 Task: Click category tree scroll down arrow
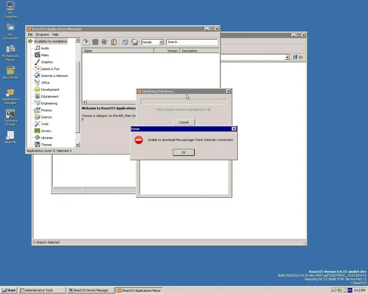[x=78, y=145]
